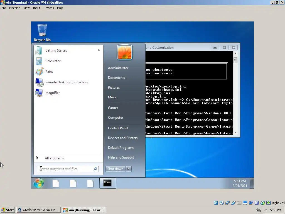
Task: Click the shared folders status icon
Action: click(x=239, y=203)
